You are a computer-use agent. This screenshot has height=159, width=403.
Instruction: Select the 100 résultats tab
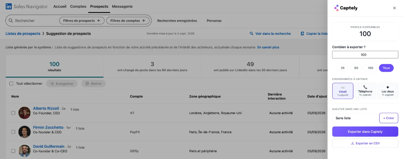(54, 66)
